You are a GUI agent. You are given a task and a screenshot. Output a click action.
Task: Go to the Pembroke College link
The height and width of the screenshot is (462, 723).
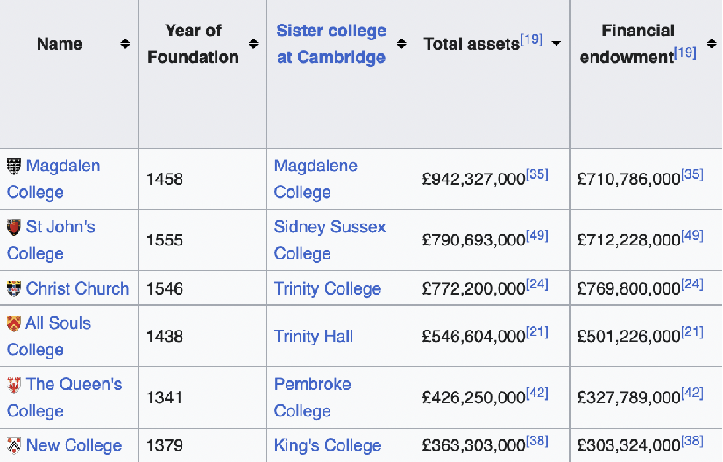(312, 397)
